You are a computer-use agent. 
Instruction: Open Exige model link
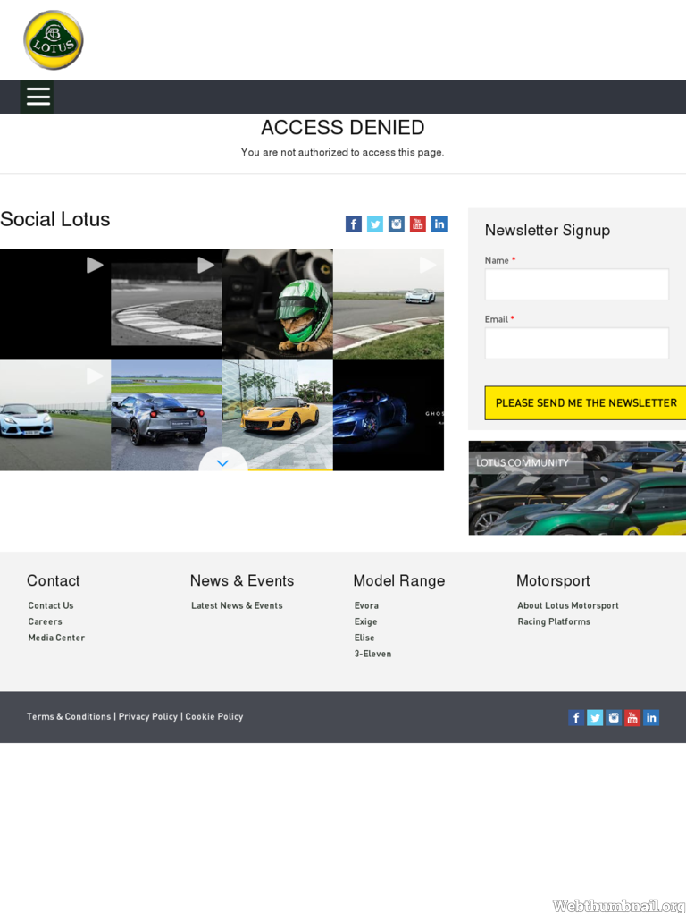[366, 621]
